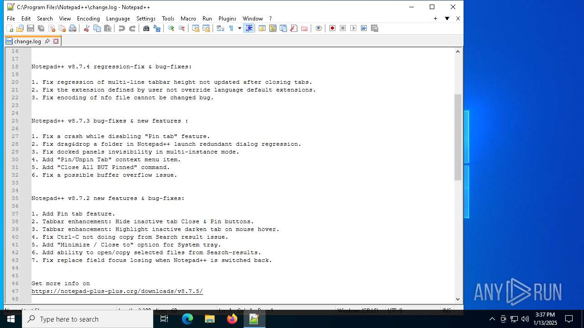The image size is (584, 328).
Task: Click the Cut scissors icon
Action: click(x=86, y=28)
